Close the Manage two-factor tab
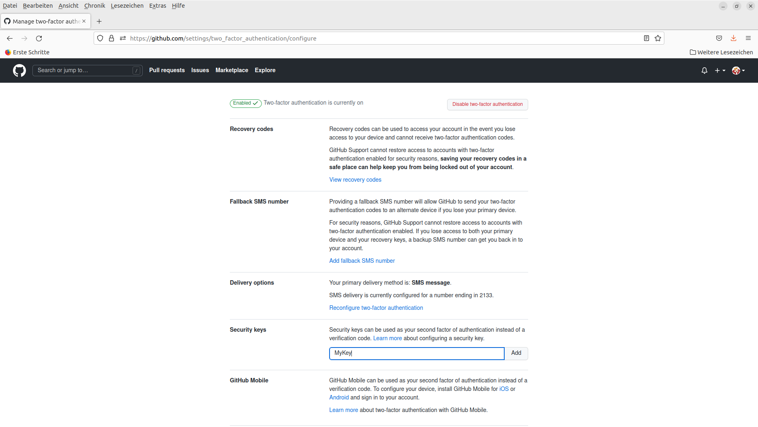 coord(84,21)
